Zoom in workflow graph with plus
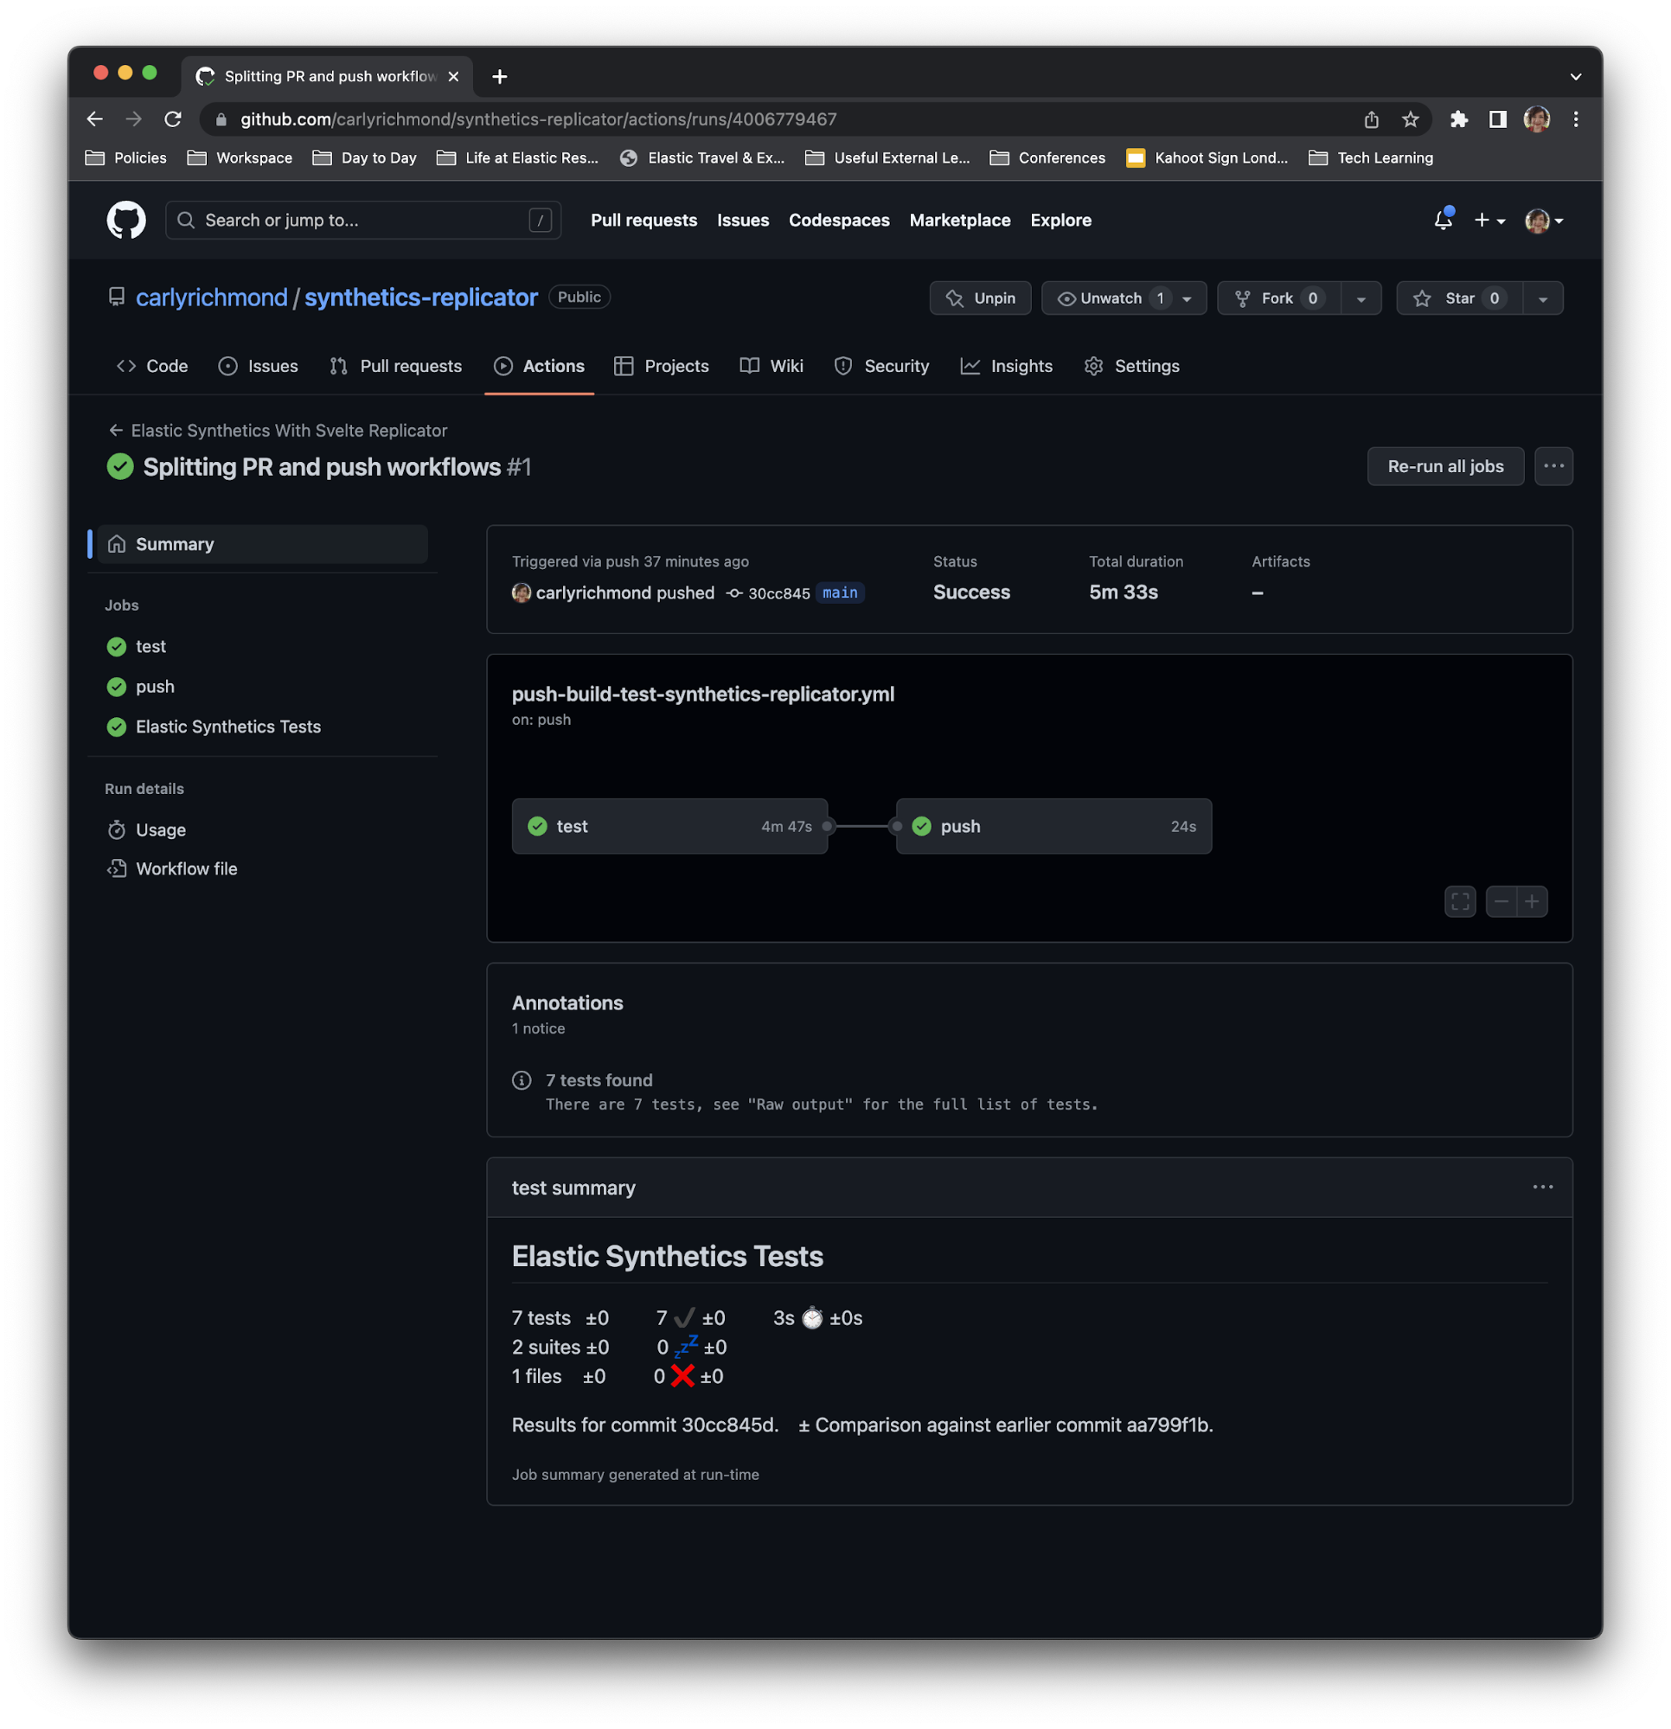The width and height of the screenshot is (1671, 1729). 1533,901
